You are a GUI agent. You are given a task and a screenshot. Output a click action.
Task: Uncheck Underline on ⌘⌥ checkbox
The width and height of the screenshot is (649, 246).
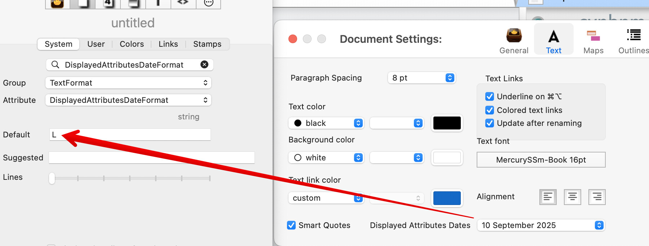tap(489, 96)
